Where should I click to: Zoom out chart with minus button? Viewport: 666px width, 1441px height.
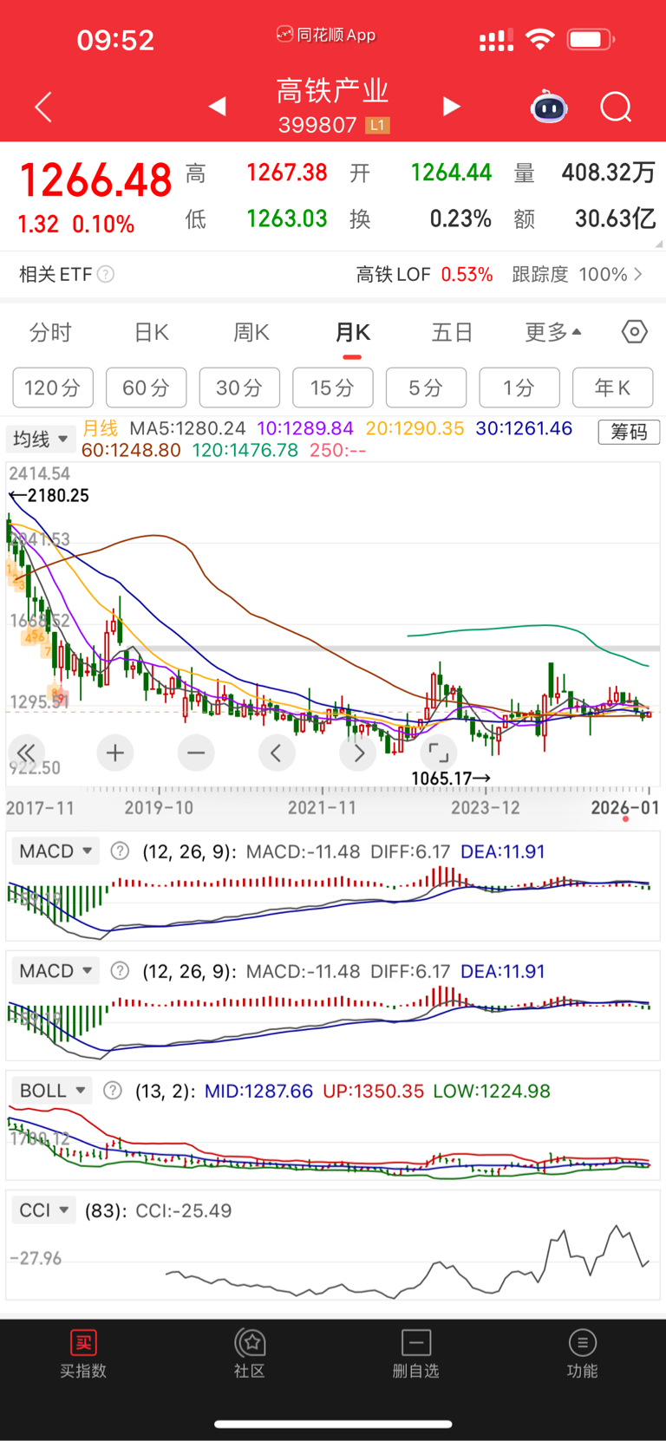(196, 753)
